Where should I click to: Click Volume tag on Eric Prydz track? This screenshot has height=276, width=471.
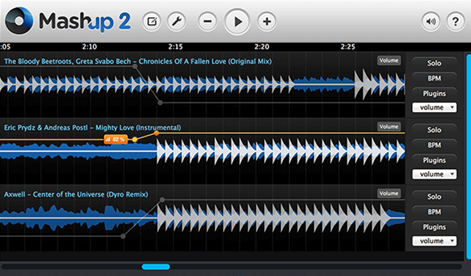(389, 127)
